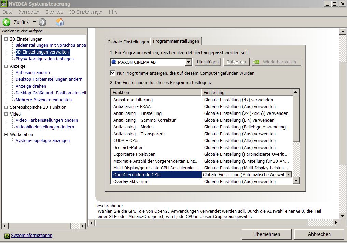Click the green Zurück back arrow icon
The image size is (347, 243).
click(x=6, y=22)
